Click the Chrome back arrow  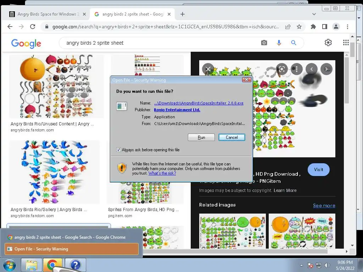click(x=10, y=27)
